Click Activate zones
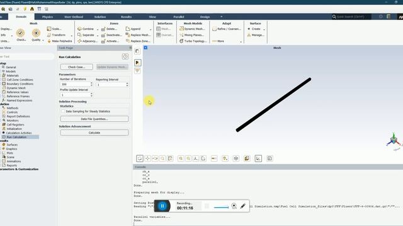 click(x=110, y=41)
